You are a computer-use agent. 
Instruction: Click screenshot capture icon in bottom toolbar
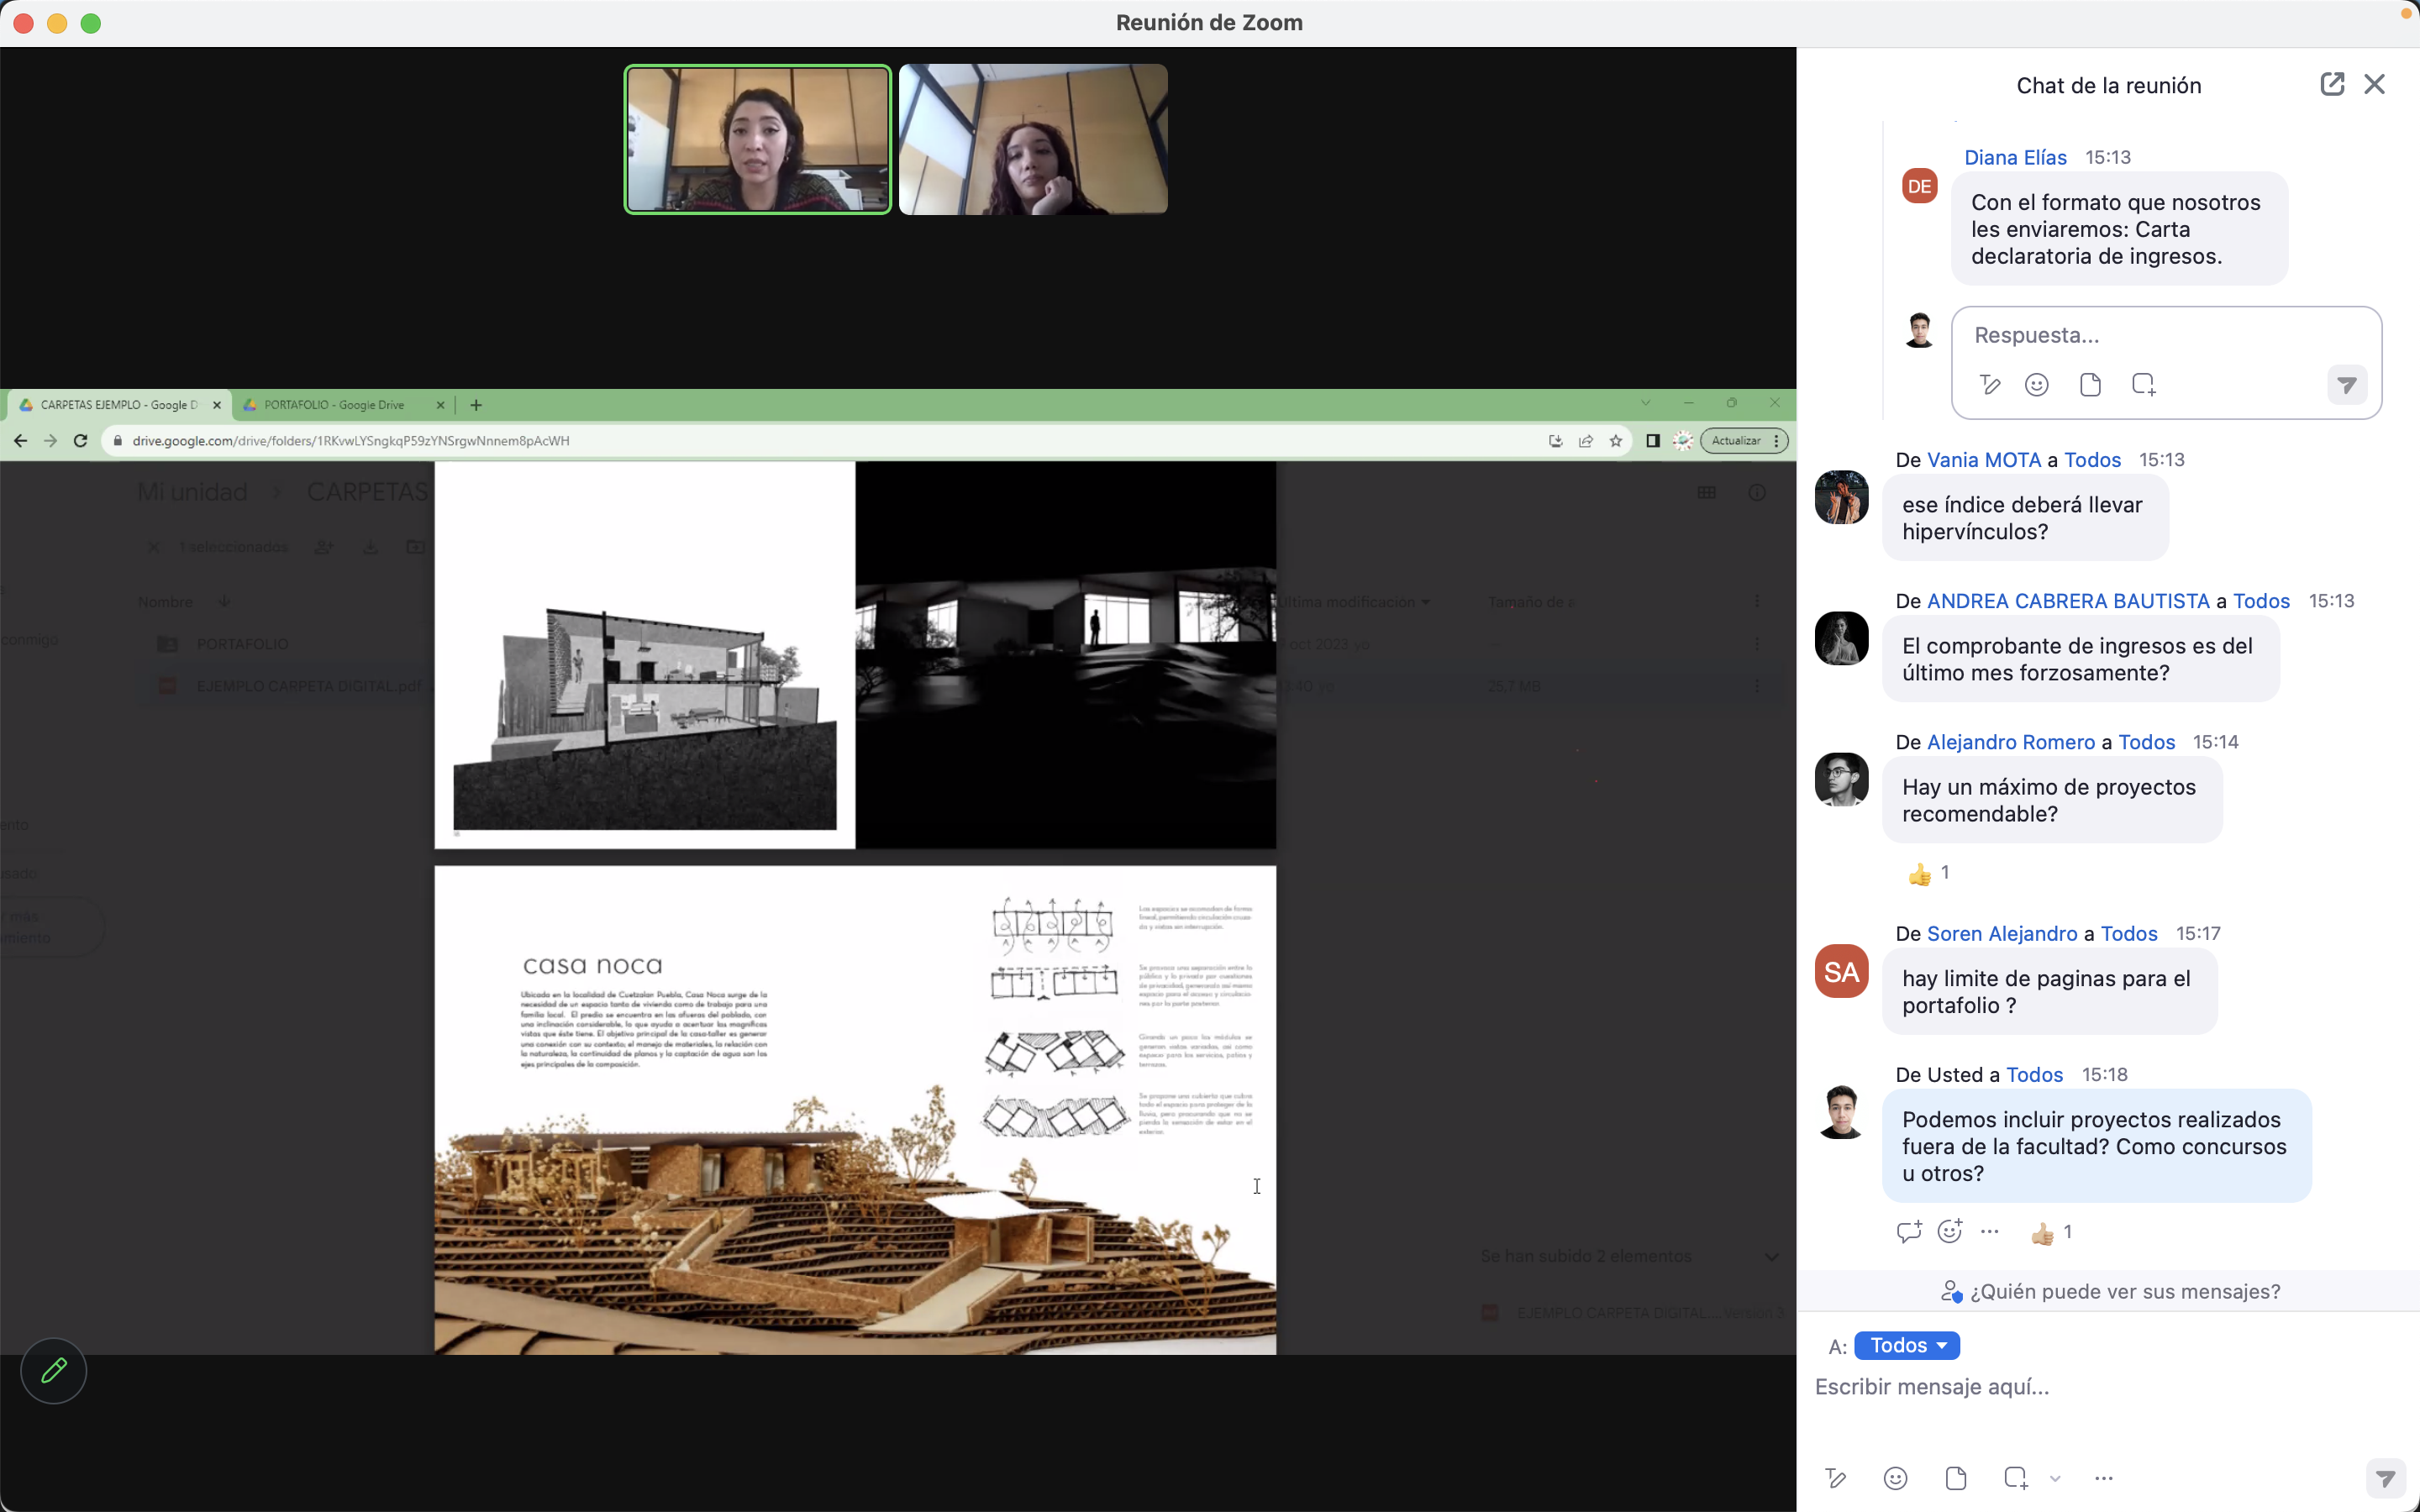(x=2015, y=1478)
